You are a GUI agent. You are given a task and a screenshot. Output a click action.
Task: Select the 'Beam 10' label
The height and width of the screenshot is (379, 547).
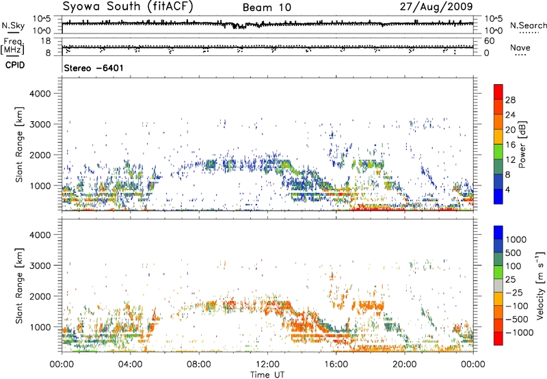click(267, 8)
